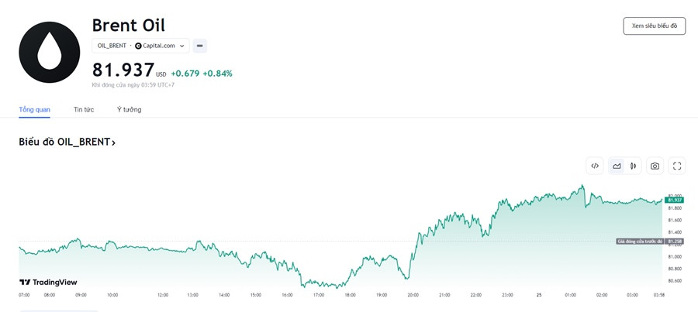Click the previous close 81.258 price label
Screen dimensions: 698x312
[x=673, y=242]
